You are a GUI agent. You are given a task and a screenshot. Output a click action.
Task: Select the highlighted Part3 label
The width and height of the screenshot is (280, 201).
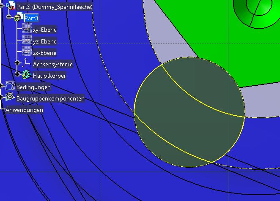31,18
